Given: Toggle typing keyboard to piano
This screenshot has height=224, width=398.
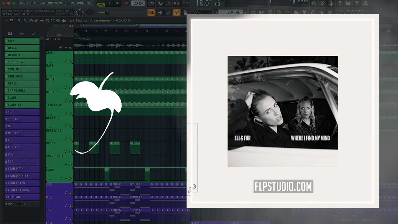Looking at the screenshot, I should [151, 12].
